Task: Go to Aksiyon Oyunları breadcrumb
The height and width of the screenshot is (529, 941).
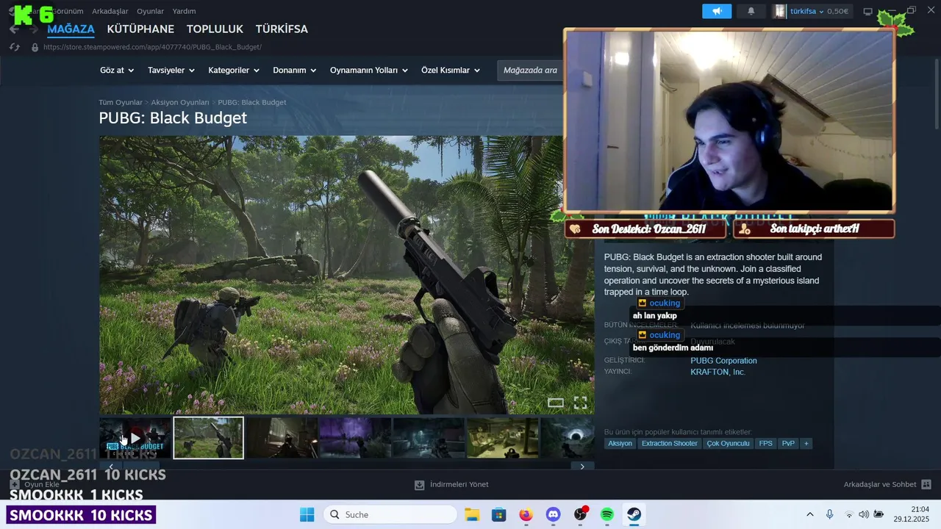Action: [180, 102]
